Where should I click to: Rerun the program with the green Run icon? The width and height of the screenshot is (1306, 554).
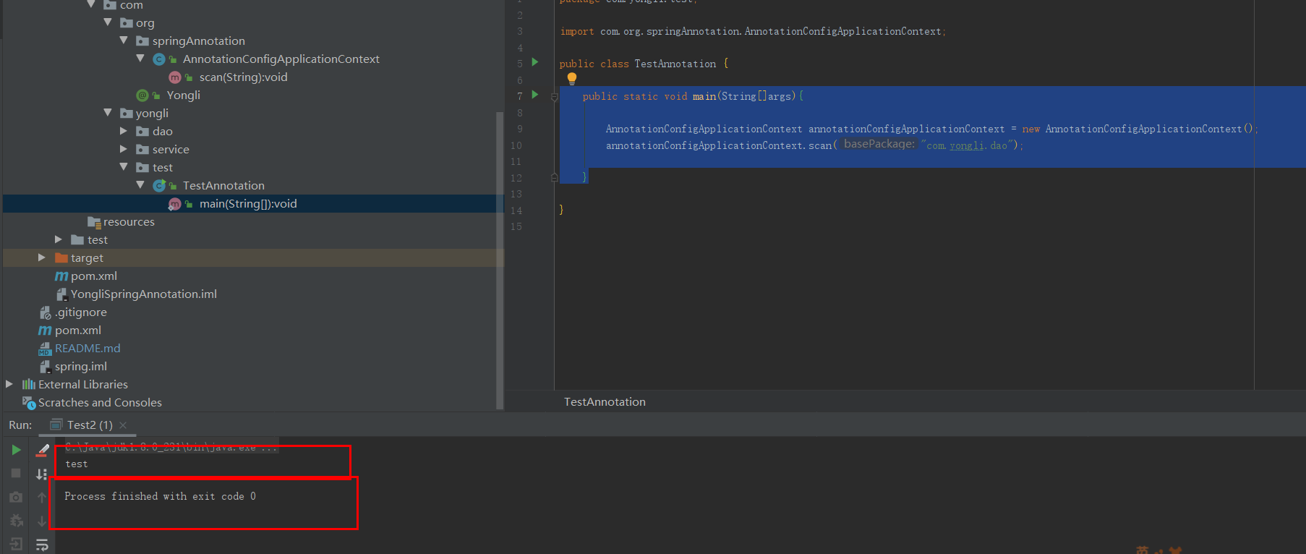(16, 450)
